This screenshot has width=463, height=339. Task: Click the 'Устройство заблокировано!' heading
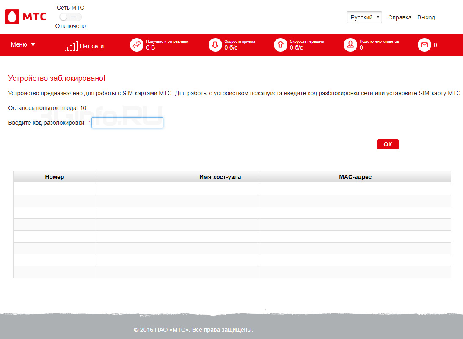click(x=57, y=78)
